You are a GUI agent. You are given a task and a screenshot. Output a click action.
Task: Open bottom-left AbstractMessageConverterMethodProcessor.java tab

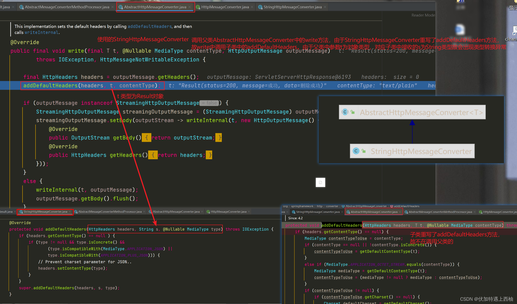coord(110,212)
